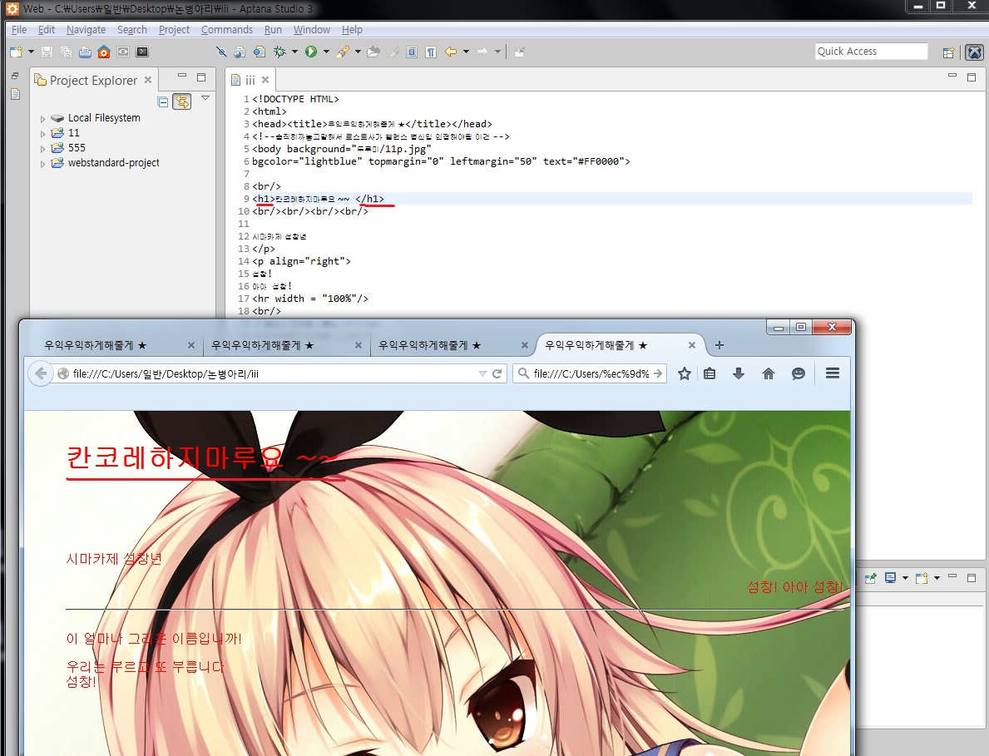Open the Project menu
Viewport: 989px width, 756px height.
tap(174, 30)
